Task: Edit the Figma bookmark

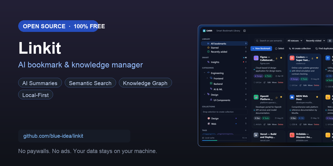Action: (269, 82)
